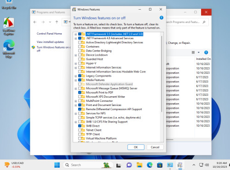
Task: Open Task View on the taskbar
Action: [x=118, y=165]
